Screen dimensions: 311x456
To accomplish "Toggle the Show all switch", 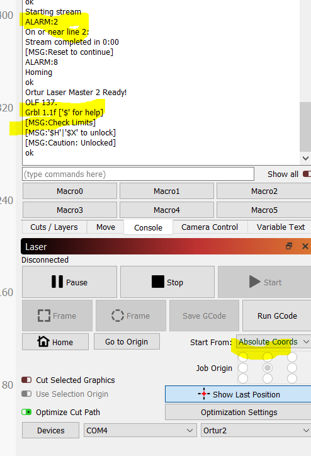I will pyautogui.click(x=307, y=174).
